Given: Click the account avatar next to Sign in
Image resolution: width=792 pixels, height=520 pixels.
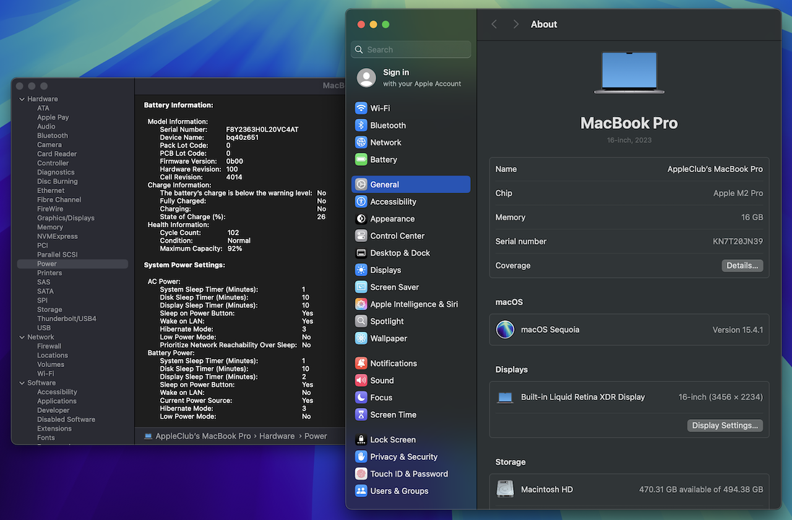Looking at the screenshot, I should pos(366,78).
